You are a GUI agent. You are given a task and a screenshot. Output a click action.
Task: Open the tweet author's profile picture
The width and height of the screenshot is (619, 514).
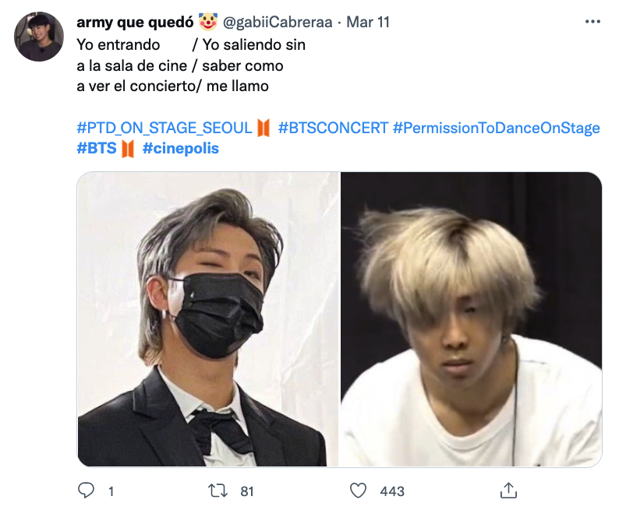pyautogui.click(x=40, y=37)
